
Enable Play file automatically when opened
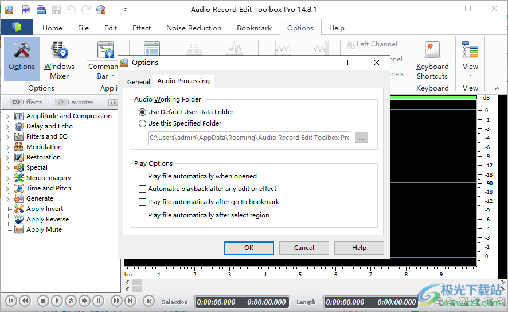pyautogui.click(x=142, y=176)
